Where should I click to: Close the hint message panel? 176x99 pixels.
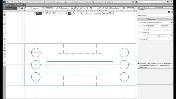[x=173, y=64]
